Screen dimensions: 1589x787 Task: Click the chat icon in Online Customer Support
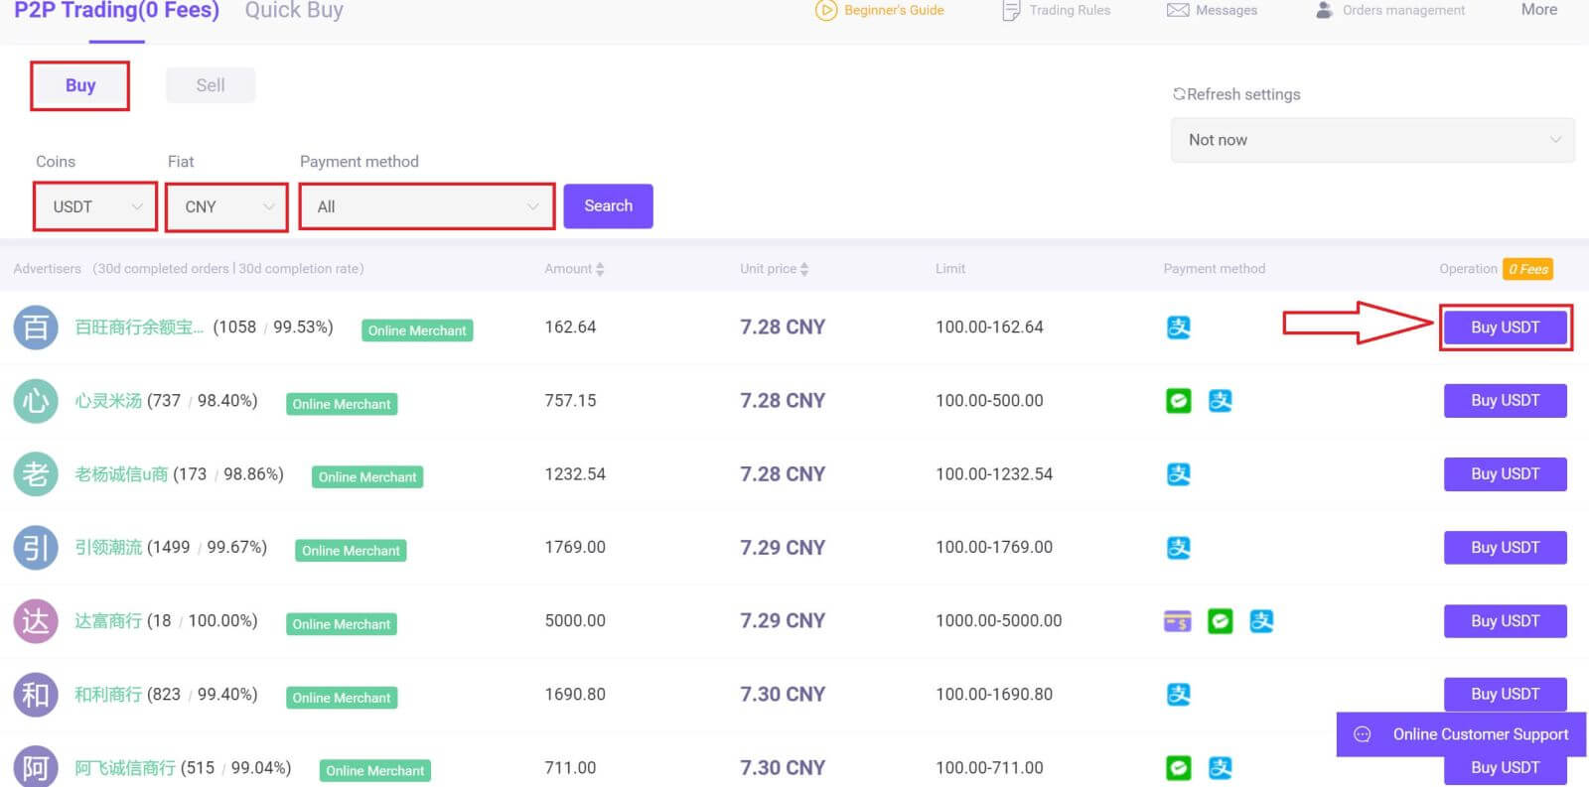1363,734
